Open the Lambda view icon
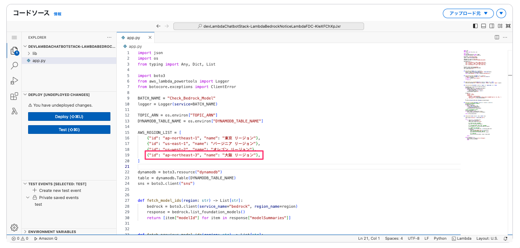 (x=14, y=111)
